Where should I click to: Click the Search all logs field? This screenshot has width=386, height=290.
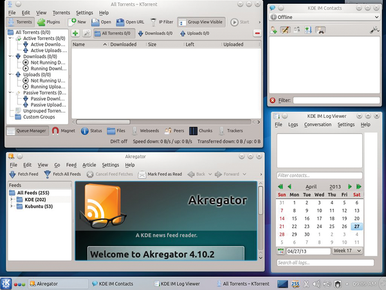(x=325, y=263)
